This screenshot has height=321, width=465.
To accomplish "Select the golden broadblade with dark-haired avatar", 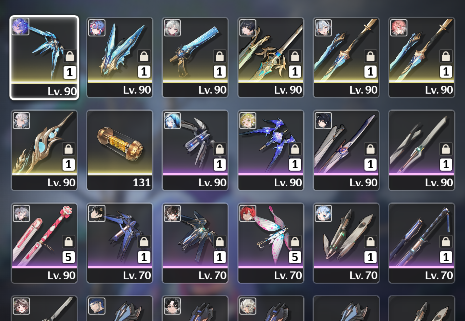I will pos(271,57).
